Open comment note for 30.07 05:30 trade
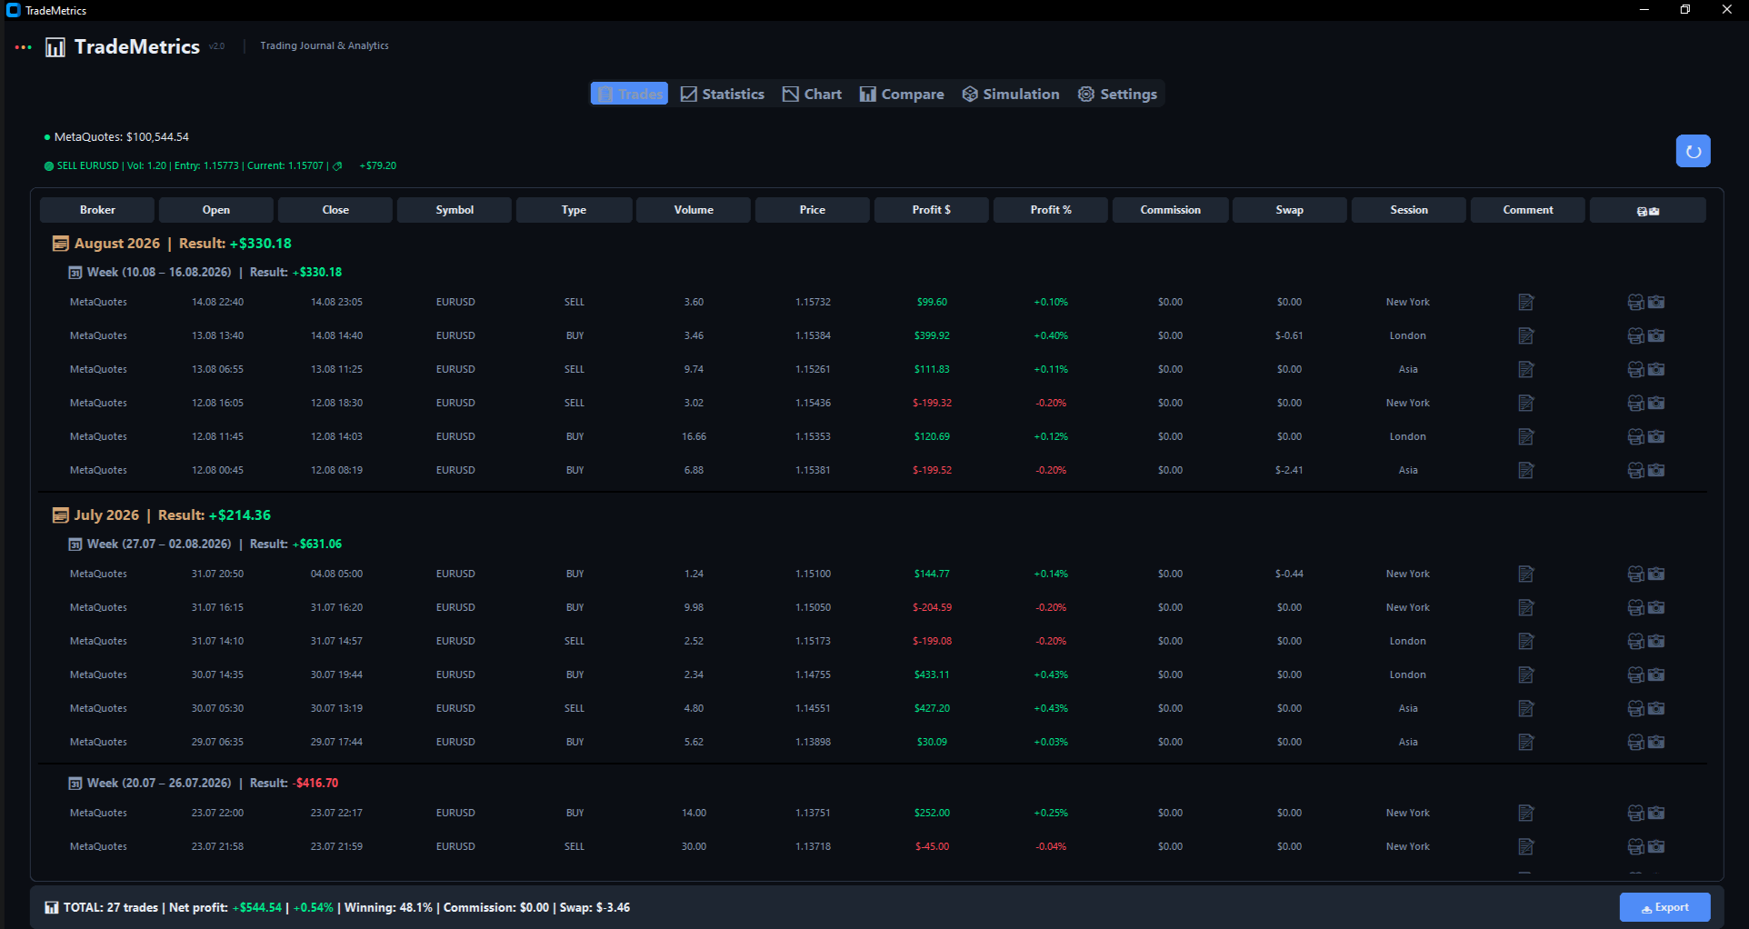This screenshot has height=929, width=1749. pos(1526,708)
